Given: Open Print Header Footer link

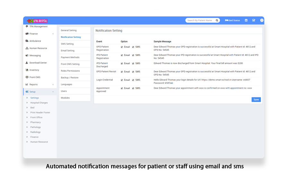Looking at the screenshot, I should [x=40, y=112].
